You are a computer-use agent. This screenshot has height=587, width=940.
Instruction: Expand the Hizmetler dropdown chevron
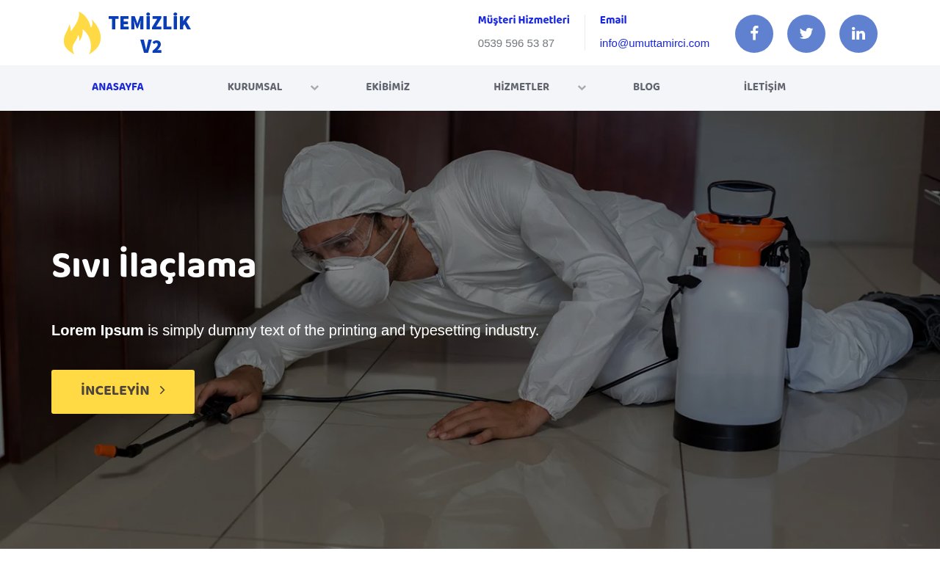pyautogui.click(x=582, y=87)
